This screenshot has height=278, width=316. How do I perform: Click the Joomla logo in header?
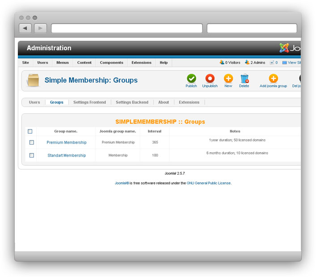click(290, 48)
